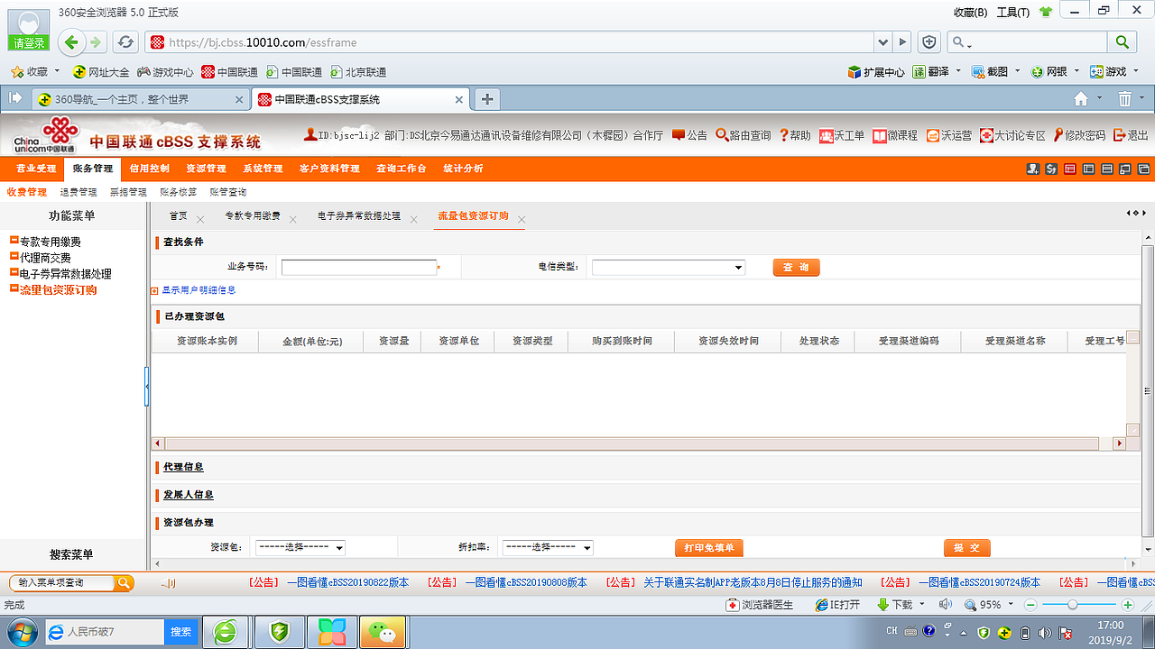Expand address bar URL history dropdown
The height and width of the screenshot is (649, 1155).
click(882, 41)
